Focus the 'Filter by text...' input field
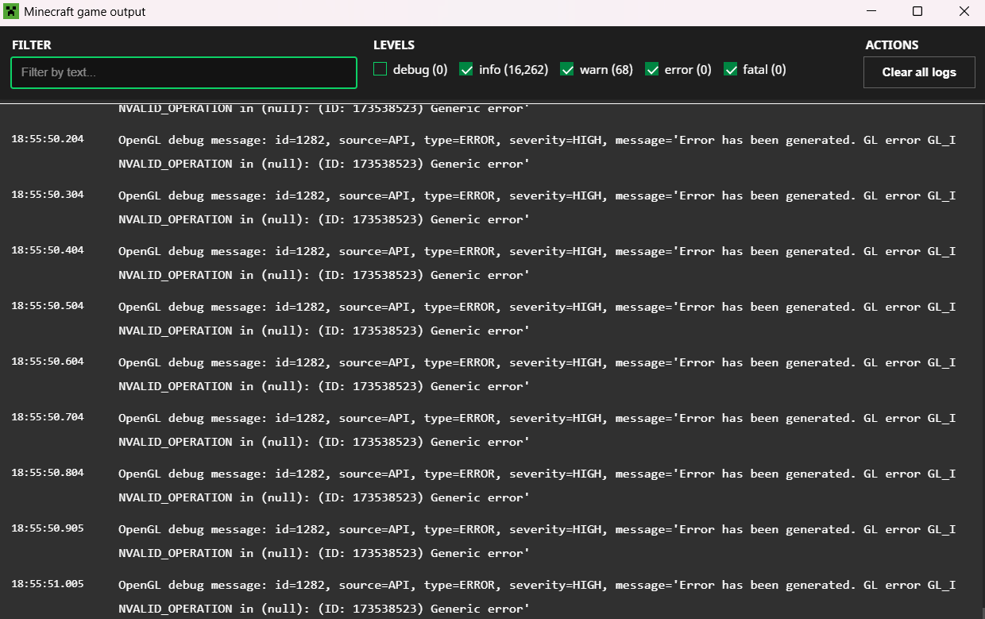Viewport: 985px width, 619px height. (183, 72)
